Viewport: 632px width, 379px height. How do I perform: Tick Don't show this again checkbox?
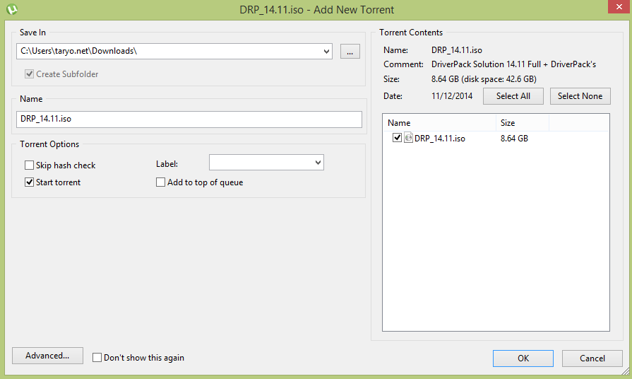pyautogui.click(x=97, y=358)
